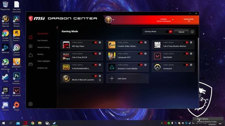Open the four-squares Features sidebar icon
Image resolution: width=225 pixels, height=126 pixels.
coord(31,46)
